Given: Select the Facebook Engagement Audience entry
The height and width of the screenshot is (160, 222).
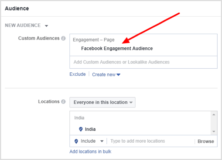Looking at the screenshot, I should (x=117, y=48).
